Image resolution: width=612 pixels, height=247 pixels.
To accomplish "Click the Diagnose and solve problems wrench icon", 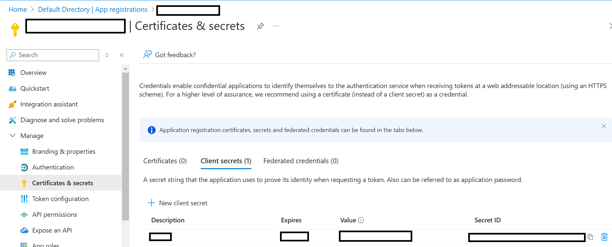I will pyautogui.click(x=12, y=120).
